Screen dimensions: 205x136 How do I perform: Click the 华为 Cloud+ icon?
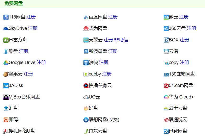coord(166,97)
